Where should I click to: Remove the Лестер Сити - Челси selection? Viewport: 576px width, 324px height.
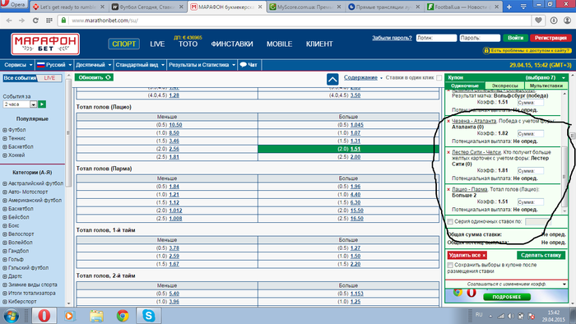(448, 152)
